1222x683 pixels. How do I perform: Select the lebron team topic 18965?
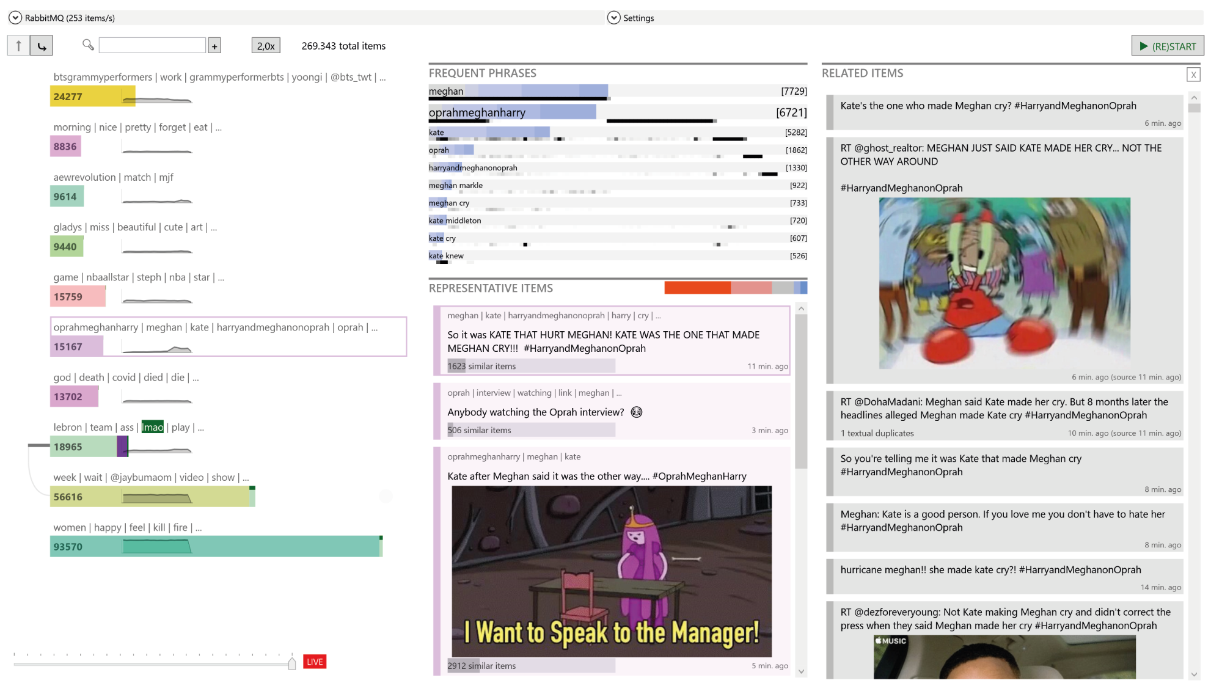coord(89,447)
